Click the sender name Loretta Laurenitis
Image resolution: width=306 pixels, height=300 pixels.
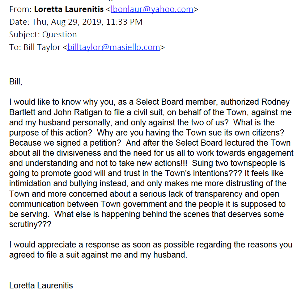coord(69,9)
